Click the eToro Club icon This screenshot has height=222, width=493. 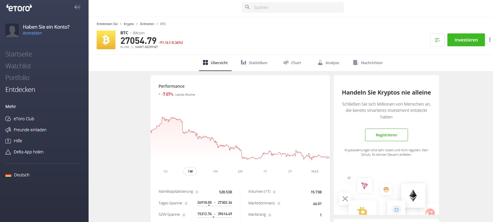8,119
